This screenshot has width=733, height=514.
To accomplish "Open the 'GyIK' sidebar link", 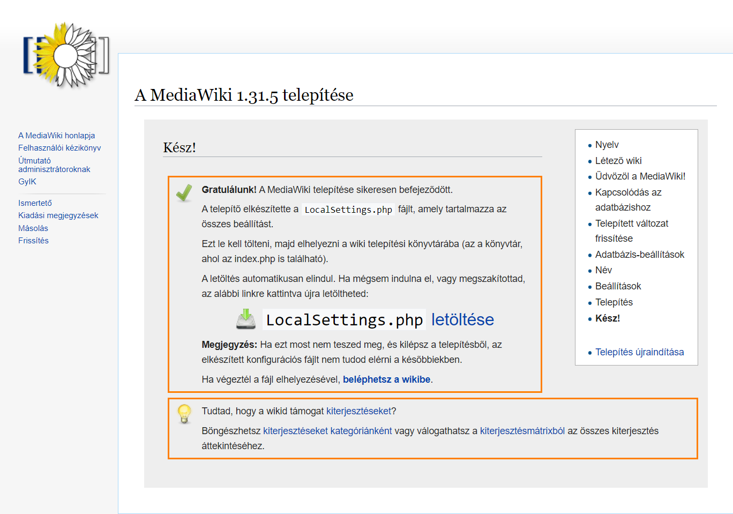I will tap(27, 182).
